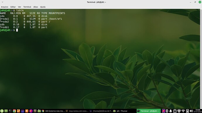
Task: Click the 'sda2' partition name
Action: (6, 22)
